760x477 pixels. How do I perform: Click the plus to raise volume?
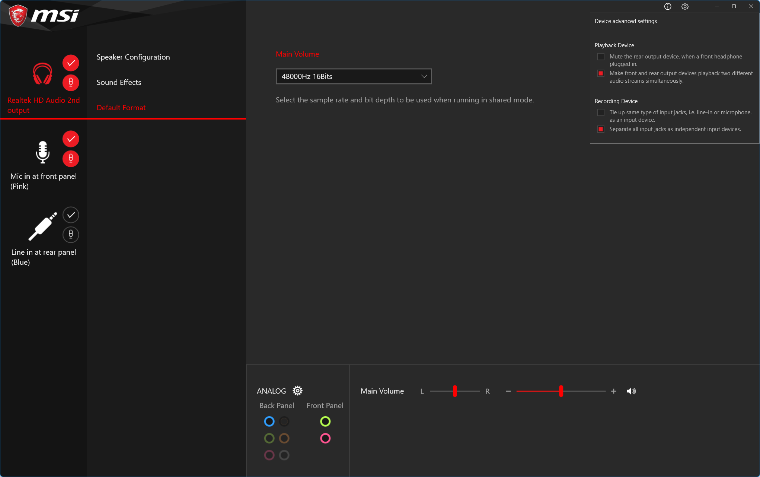pyautogui.click(x=614, y=391)
